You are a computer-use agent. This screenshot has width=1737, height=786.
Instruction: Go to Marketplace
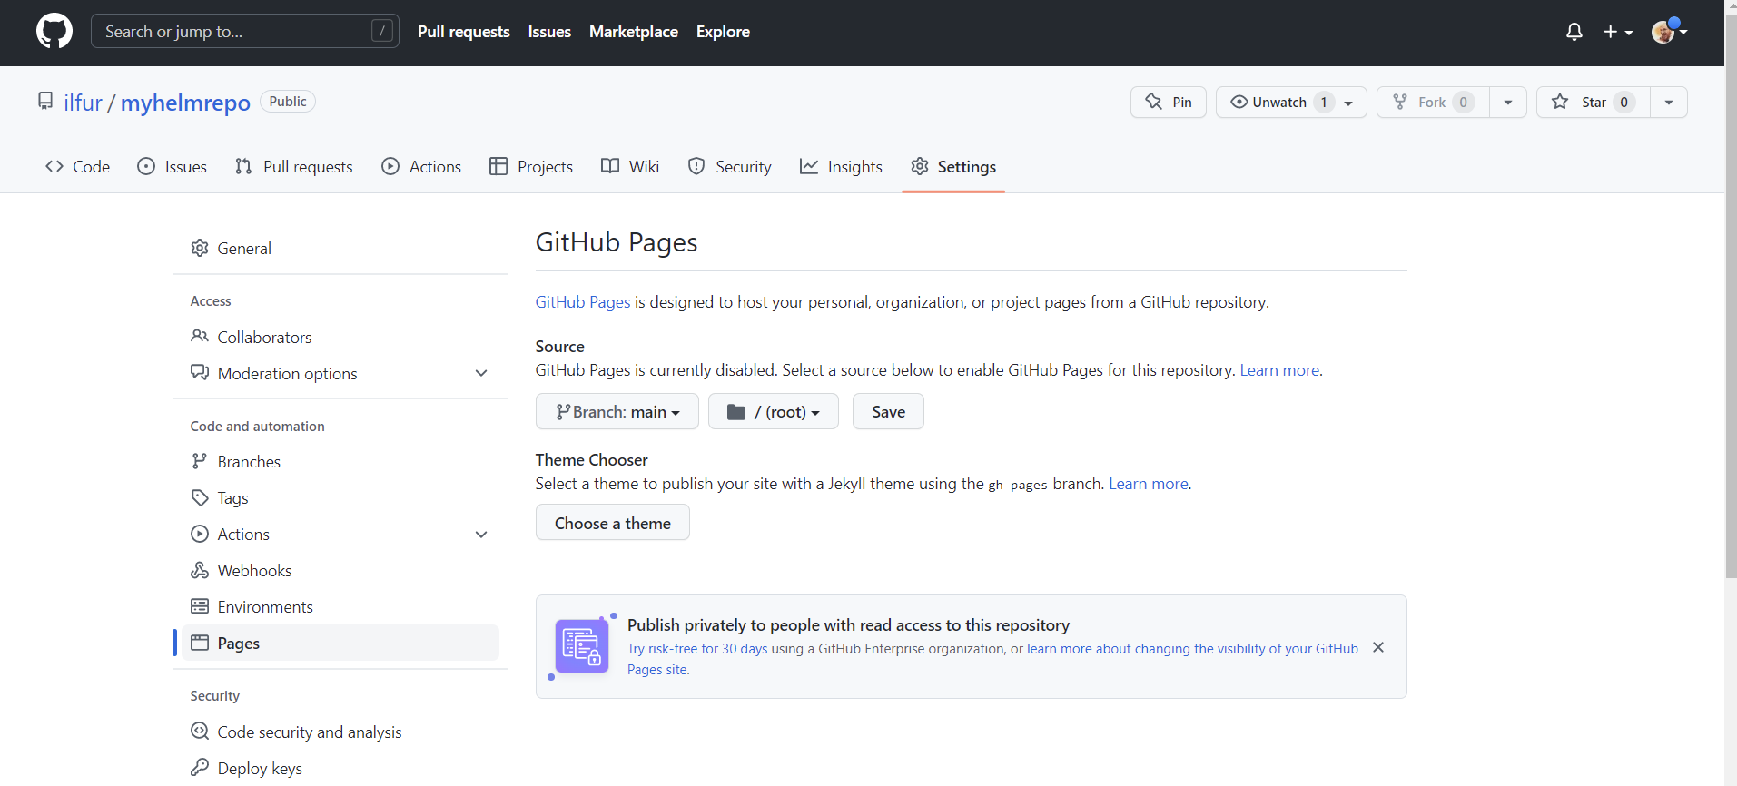[634, 32]
